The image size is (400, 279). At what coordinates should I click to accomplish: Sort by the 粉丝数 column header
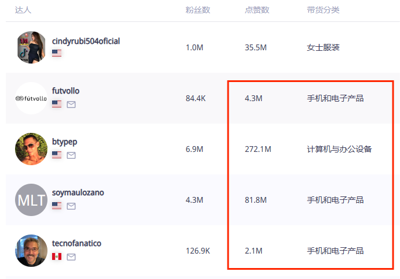coord(197,10)
